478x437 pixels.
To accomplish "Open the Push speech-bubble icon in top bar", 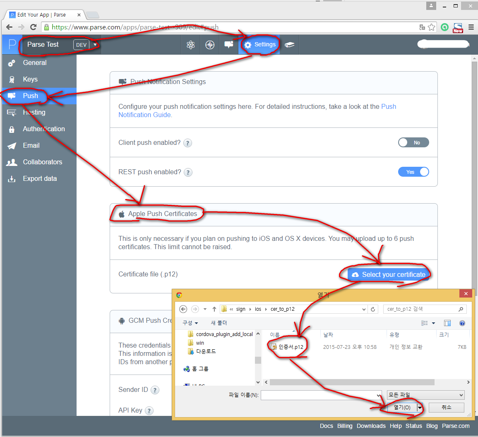I will point(228,45).
